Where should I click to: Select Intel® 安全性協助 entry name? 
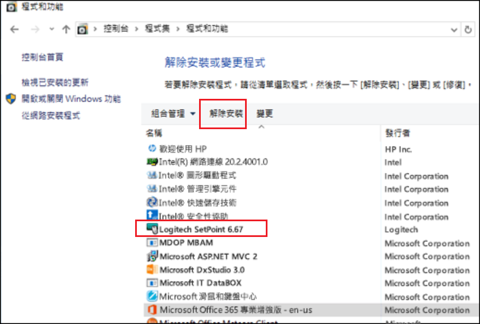pos(193,216)
